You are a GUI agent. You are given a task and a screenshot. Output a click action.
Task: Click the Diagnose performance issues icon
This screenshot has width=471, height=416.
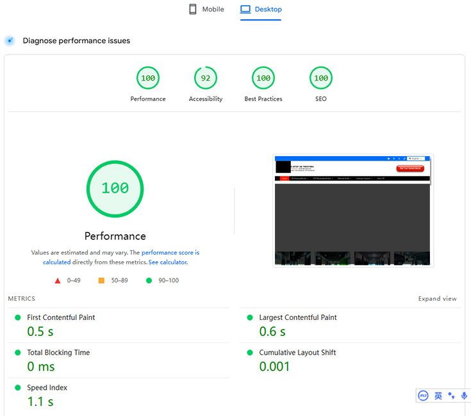click(x=10, y=41)
